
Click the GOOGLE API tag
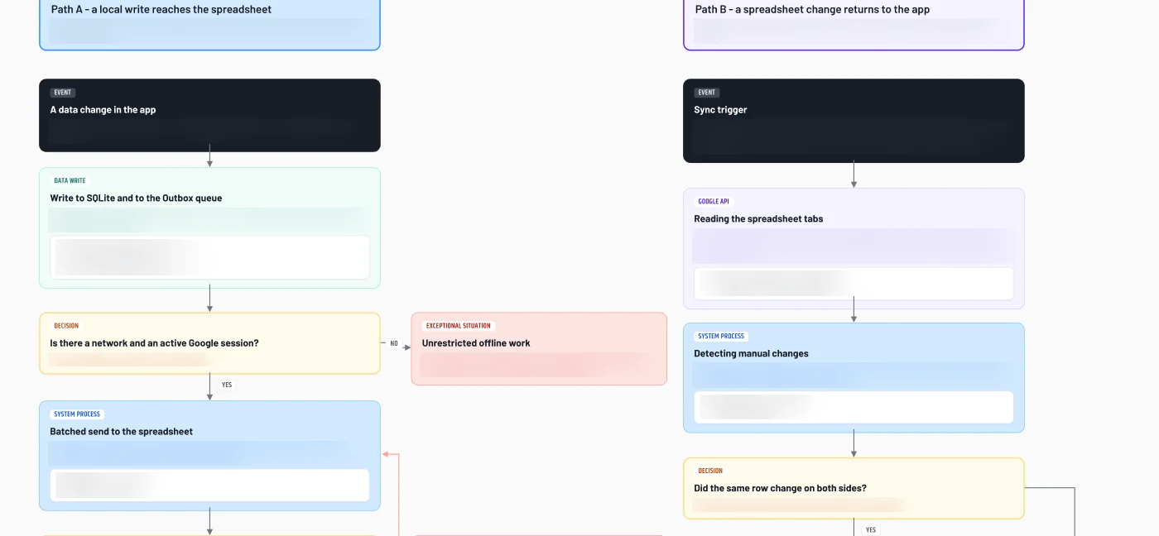(714, 202)
